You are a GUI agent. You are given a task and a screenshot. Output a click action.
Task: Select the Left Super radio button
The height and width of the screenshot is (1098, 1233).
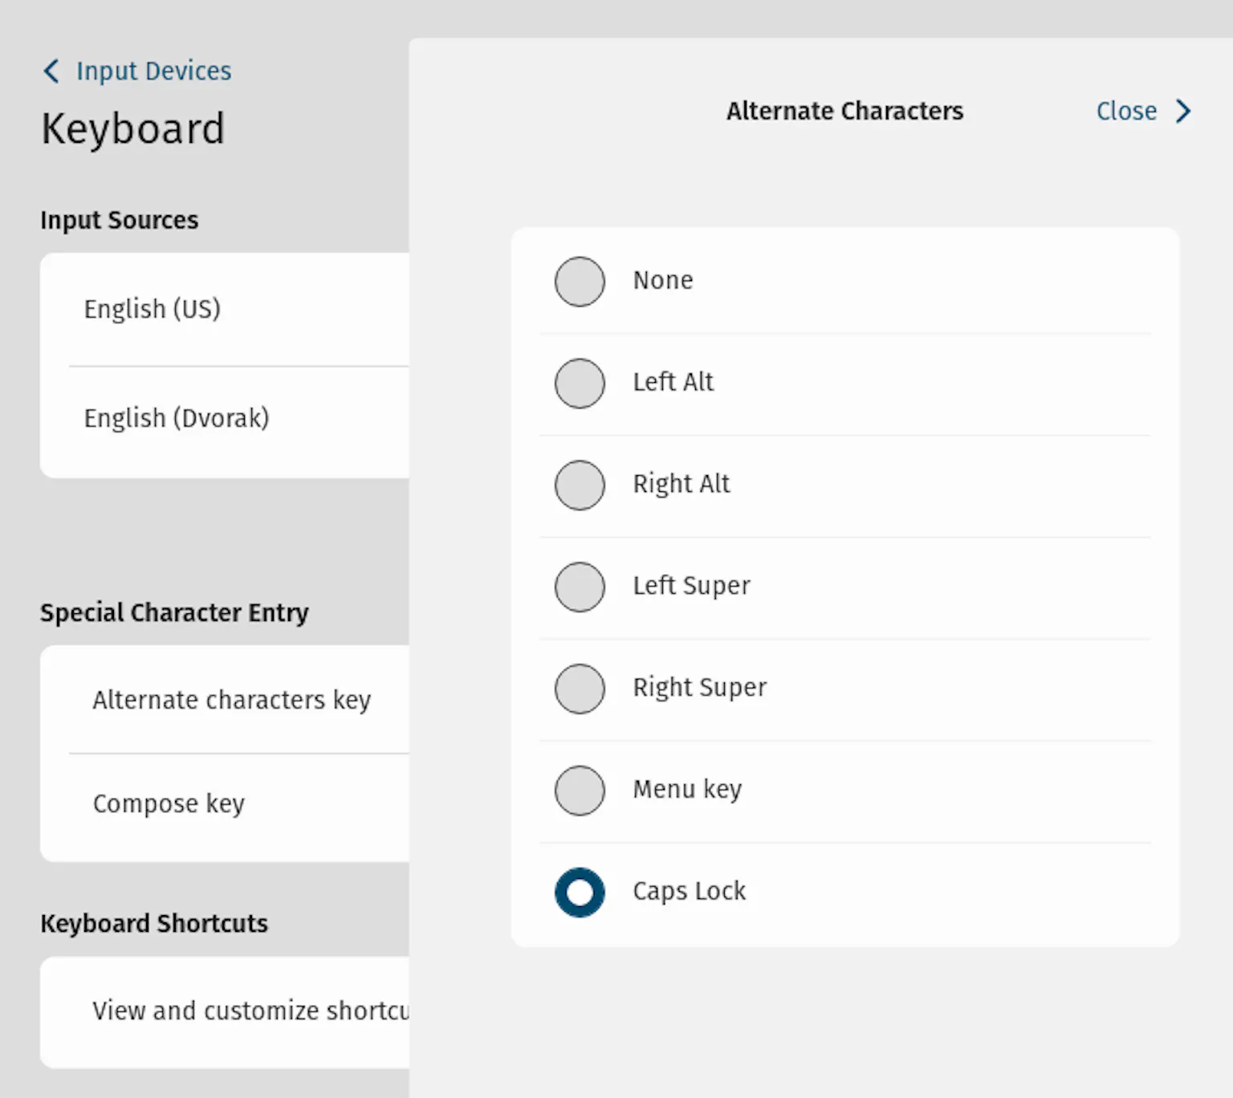pos(580,587)
